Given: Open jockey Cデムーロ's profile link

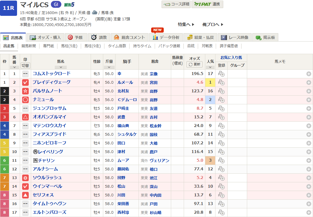Looking at the screenshot, I should [127, 100].
